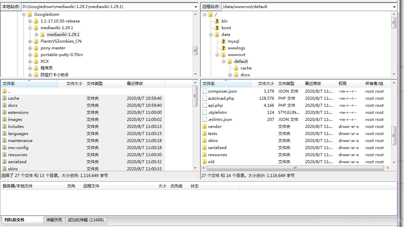Click the remote file list horizontal scrollbar
This screenshot has height=227, width=404.
pos(295,168)
